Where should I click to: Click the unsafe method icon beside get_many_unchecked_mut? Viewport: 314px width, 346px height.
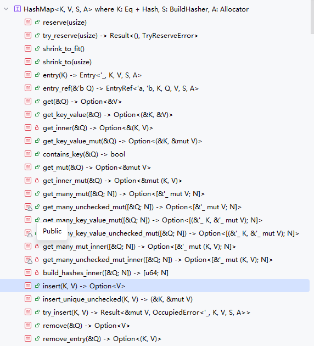28,207
